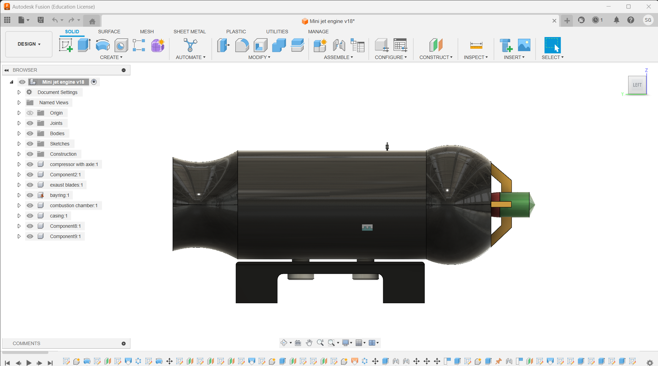Toggle visibility of Origin folder

[30, 113]
